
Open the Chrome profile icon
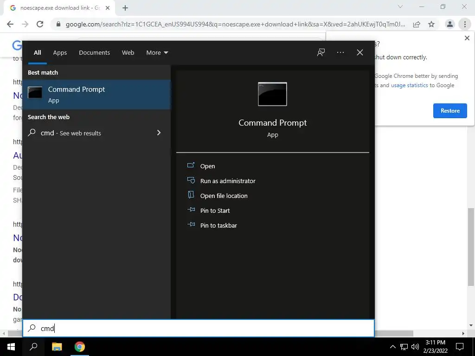pyautogui.click(x=450, y=24)
